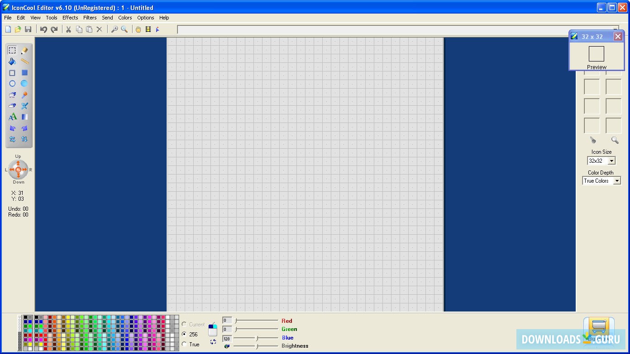Click the Rotate left arrow tool

pos(12,128)
